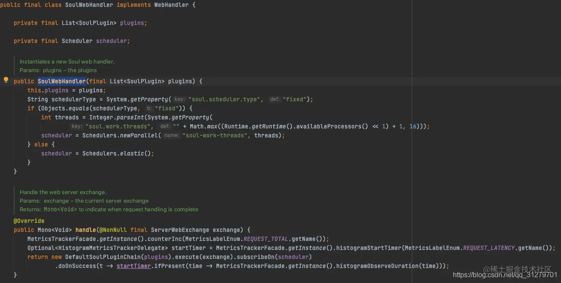This screenshot has height=283, width=561.
Task: Click the implements keyword in class declaration
Action: (134, 5)
